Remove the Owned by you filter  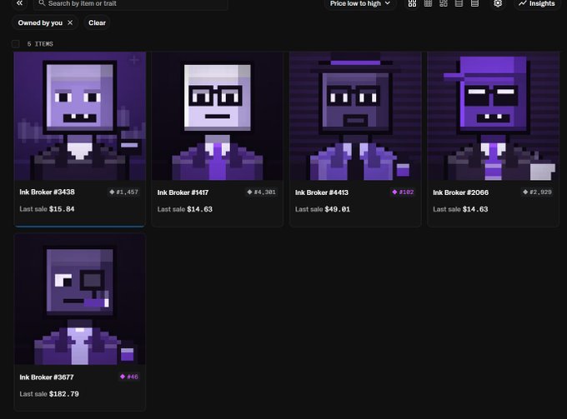click(70, 22)
